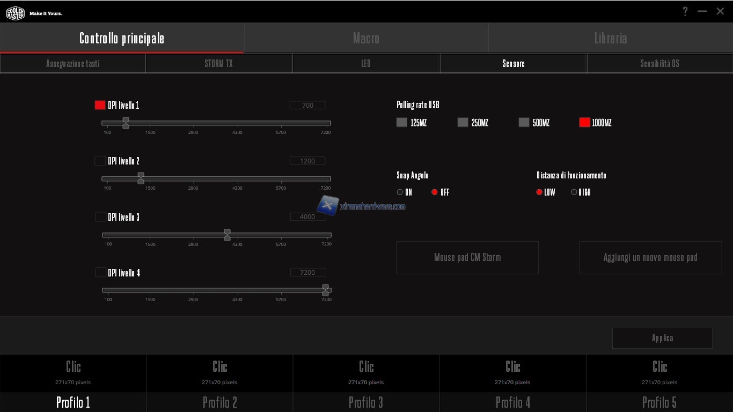
Task: Open the LED sub-tab
Action: pos(366,63)
